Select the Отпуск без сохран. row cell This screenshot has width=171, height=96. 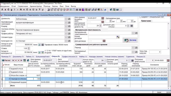[18, 75]
